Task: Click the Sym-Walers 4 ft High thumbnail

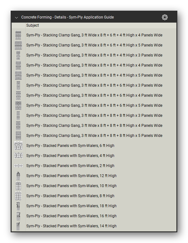Action: (18, 155)
